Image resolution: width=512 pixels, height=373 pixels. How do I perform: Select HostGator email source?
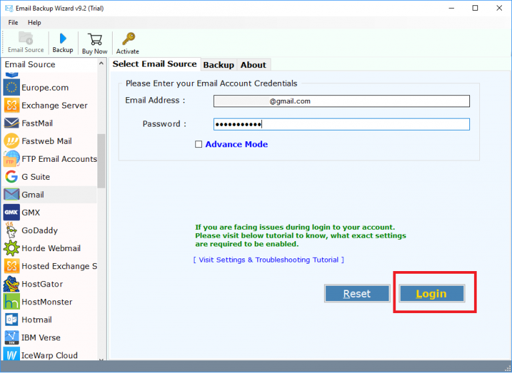(41, 284)
